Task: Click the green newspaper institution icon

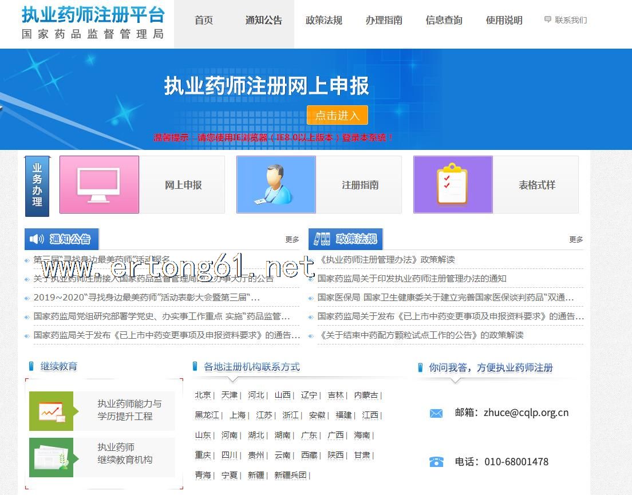Action: [x=52, y=457]
